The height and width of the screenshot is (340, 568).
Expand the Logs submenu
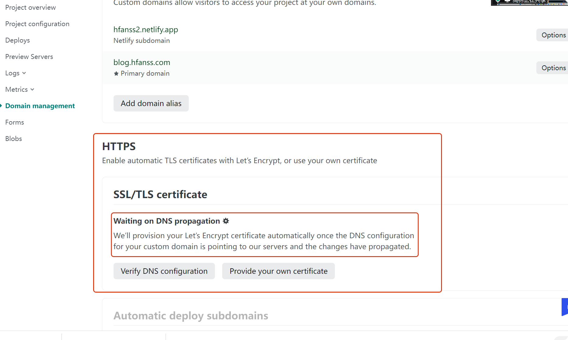coord(16,73)
